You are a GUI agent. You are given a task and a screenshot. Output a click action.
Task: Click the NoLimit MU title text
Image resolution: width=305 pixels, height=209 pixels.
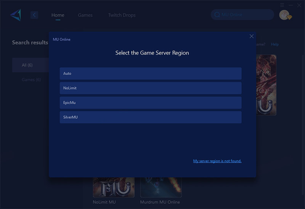(104, 202)
